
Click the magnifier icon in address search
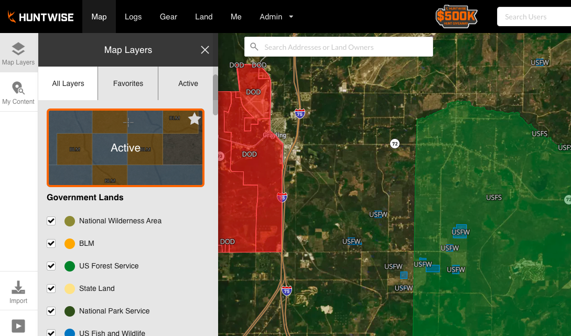coord(254,47)
